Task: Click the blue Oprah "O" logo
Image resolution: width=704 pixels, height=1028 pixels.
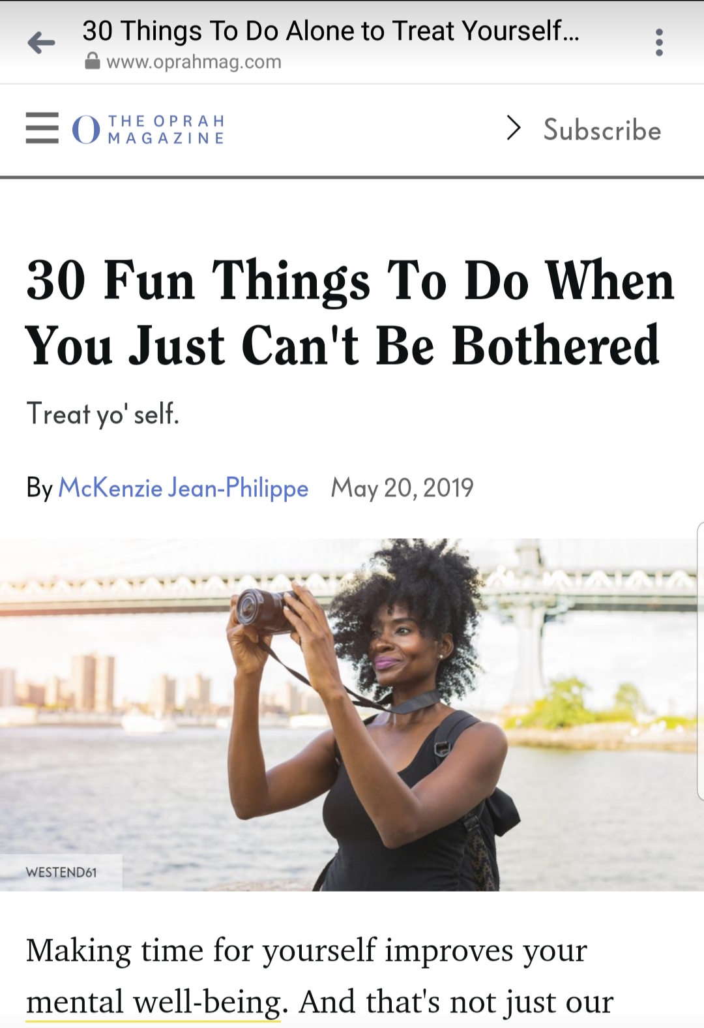Action: point(86,129)
